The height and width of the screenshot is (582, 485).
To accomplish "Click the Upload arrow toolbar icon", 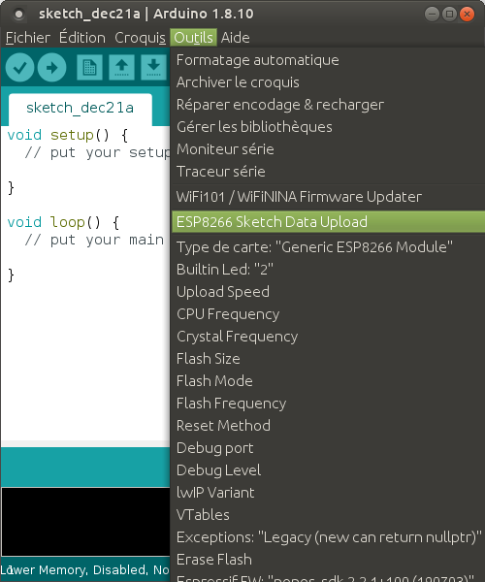I will click(x=52, y=67).
